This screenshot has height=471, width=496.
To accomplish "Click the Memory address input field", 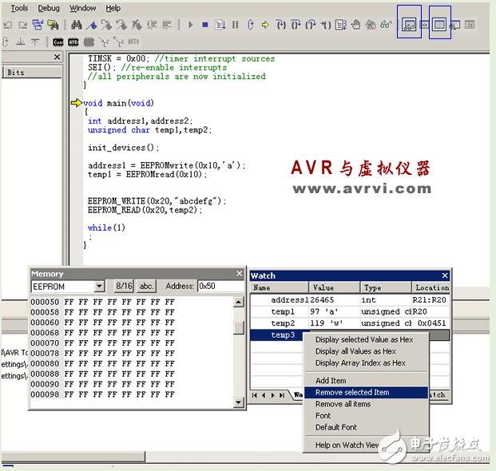I will [x=220, y=286].
